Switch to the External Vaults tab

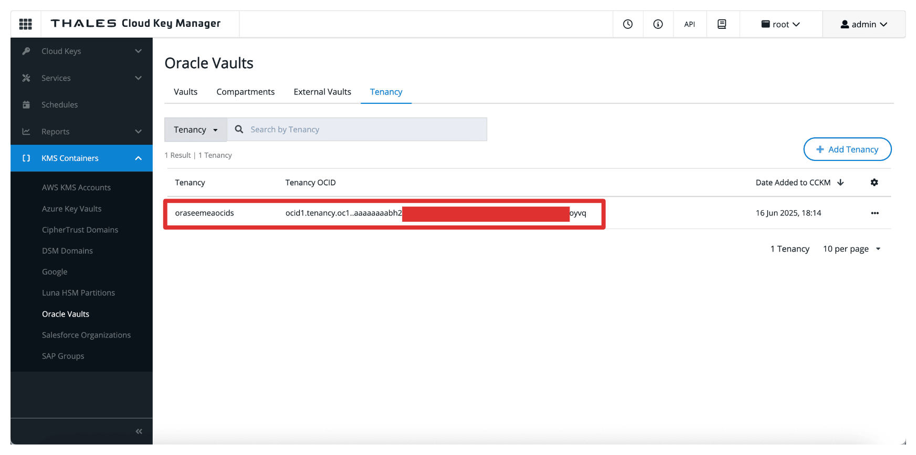[x=322, y=92]
